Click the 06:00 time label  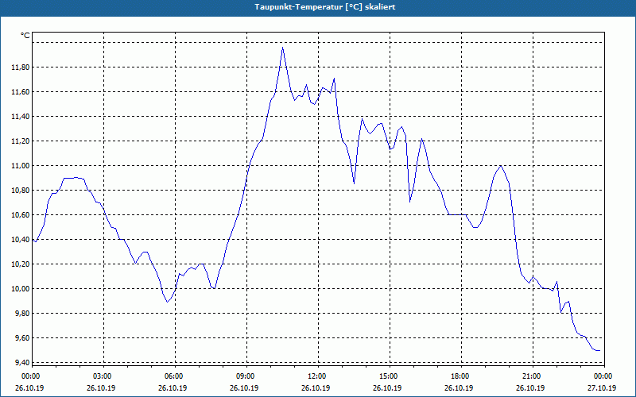pos(176,376)
